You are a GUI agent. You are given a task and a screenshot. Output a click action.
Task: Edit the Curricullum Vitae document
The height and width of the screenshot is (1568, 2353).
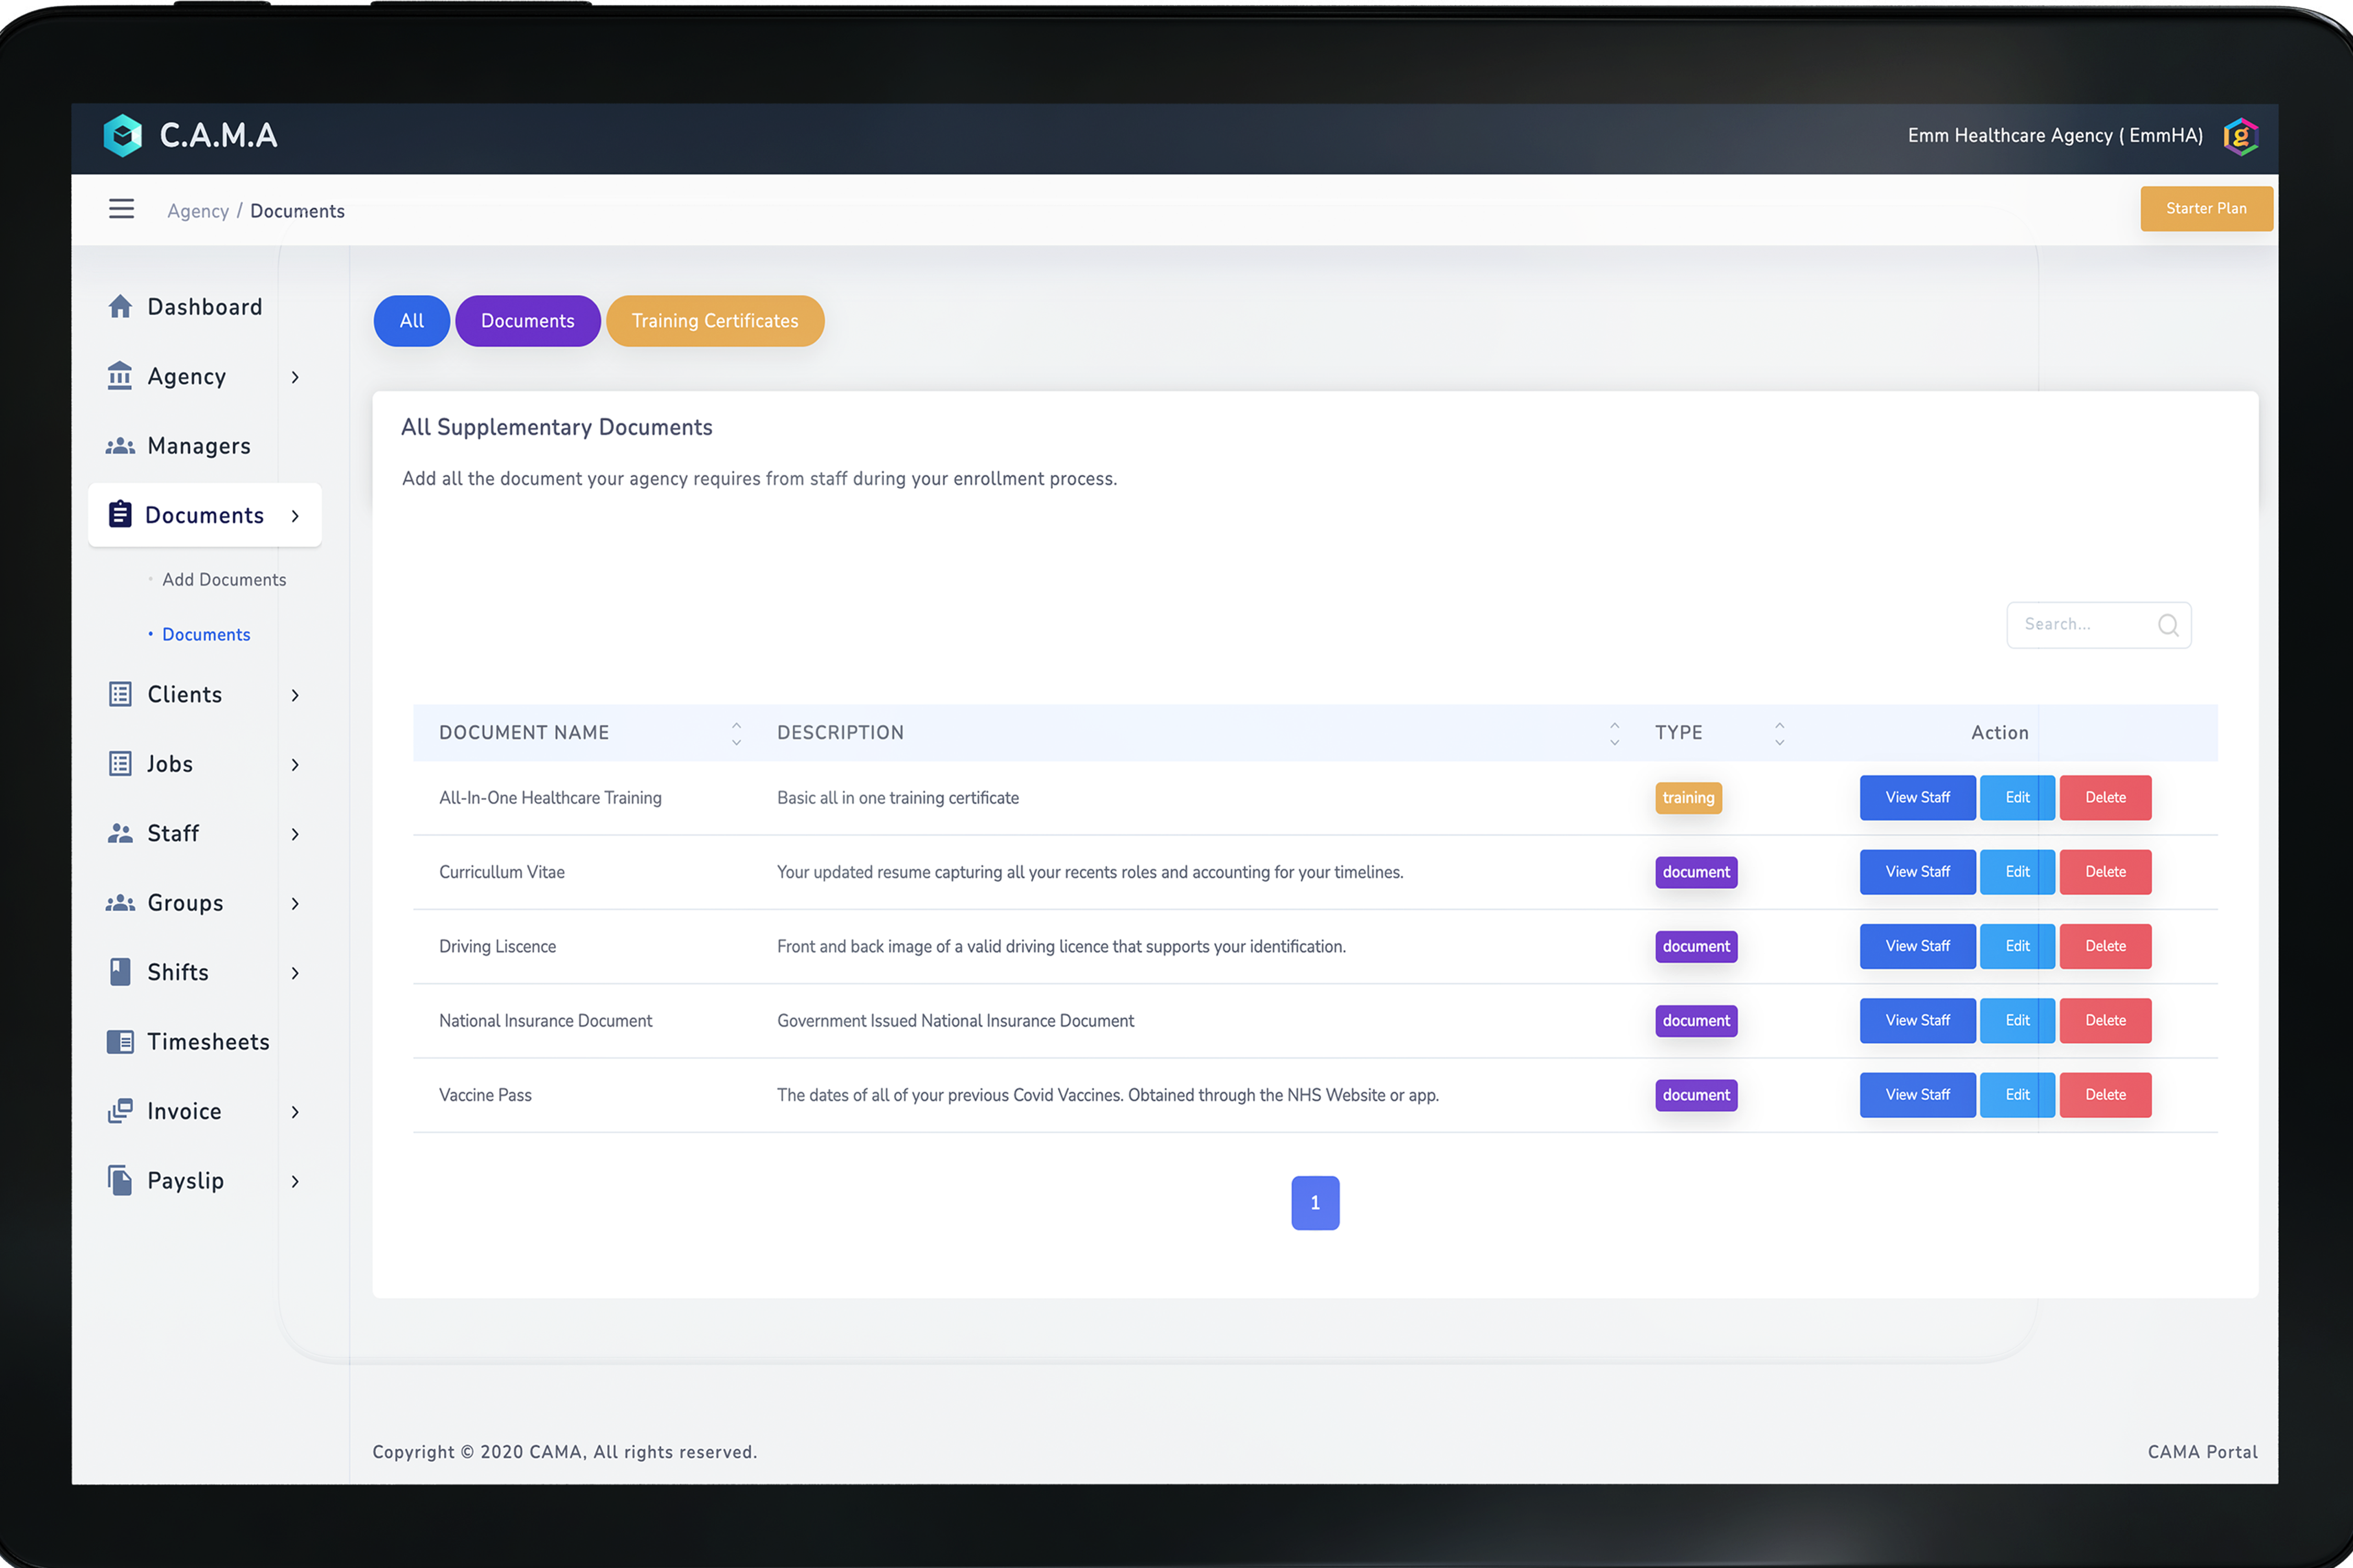[2017, 872]
